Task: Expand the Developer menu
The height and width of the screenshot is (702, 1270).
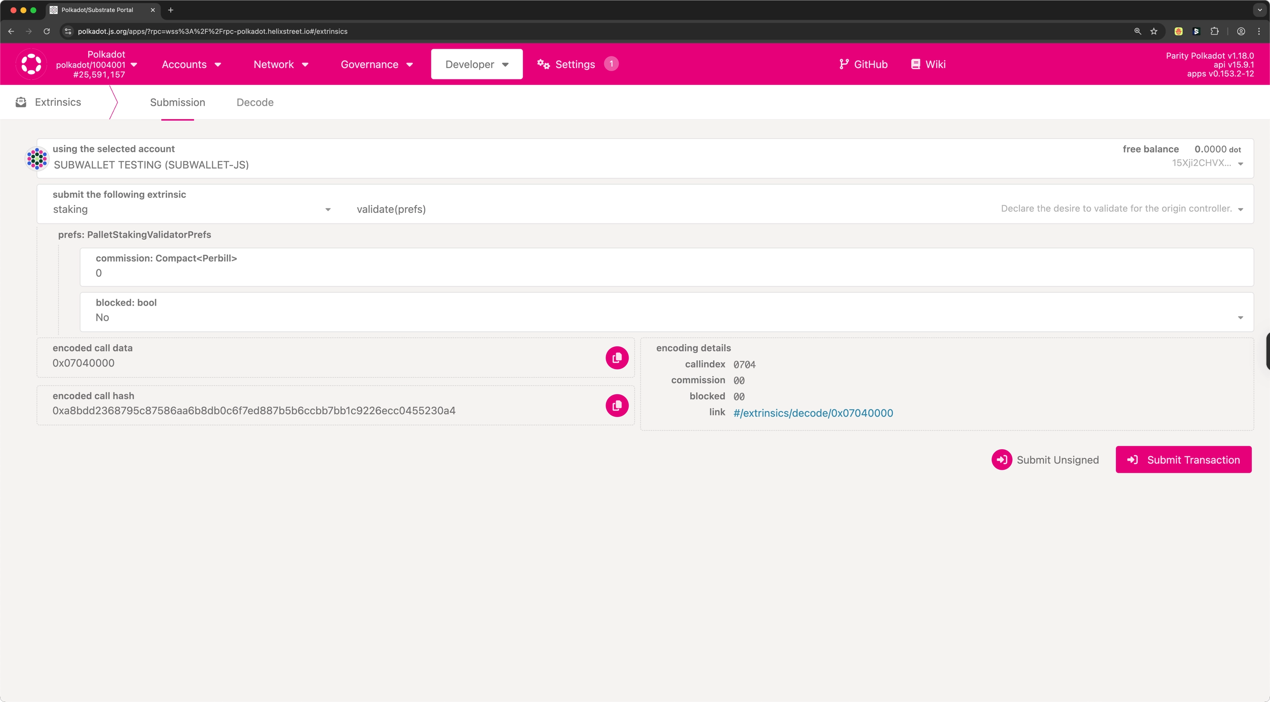Action: (477, 64)
